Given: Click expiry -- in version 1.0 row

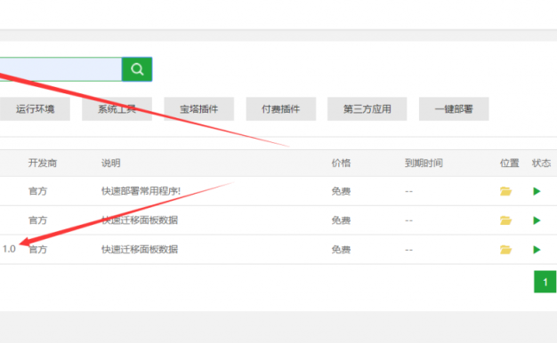Looking at the screenshot, I should [x=409, y=250].
